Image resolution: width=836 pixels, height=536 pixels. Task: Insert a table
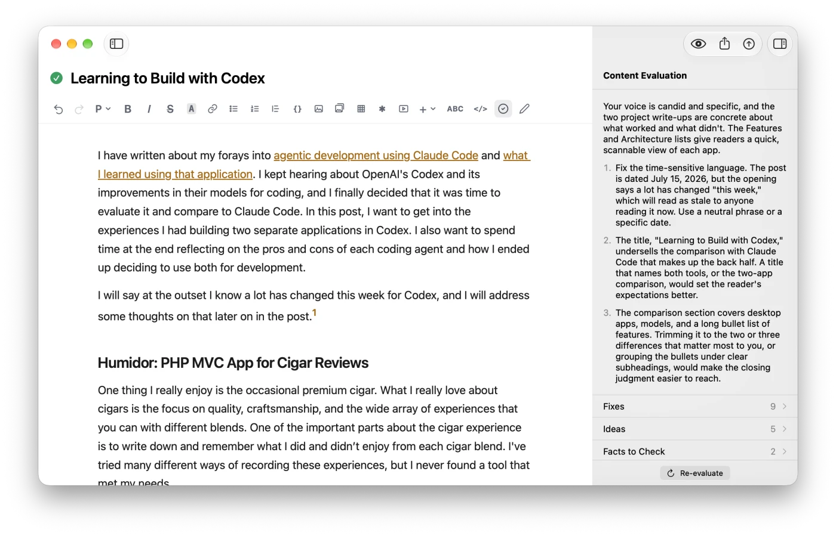coord(361,109)
